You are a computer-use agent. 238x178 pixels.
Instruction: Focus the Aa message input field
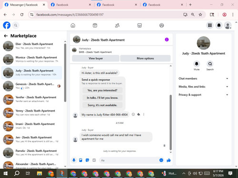coord(129,160)
